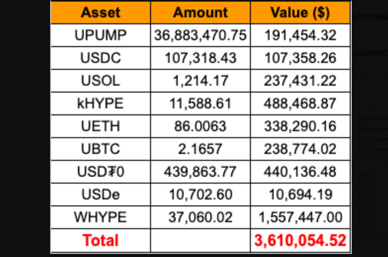Click the UETH amount 86.0063

click(x=200, y=126)
